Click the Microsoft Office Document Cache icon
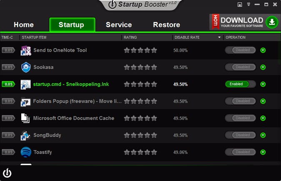The width and height of the screenshot is (281, 181). [25, 118]
